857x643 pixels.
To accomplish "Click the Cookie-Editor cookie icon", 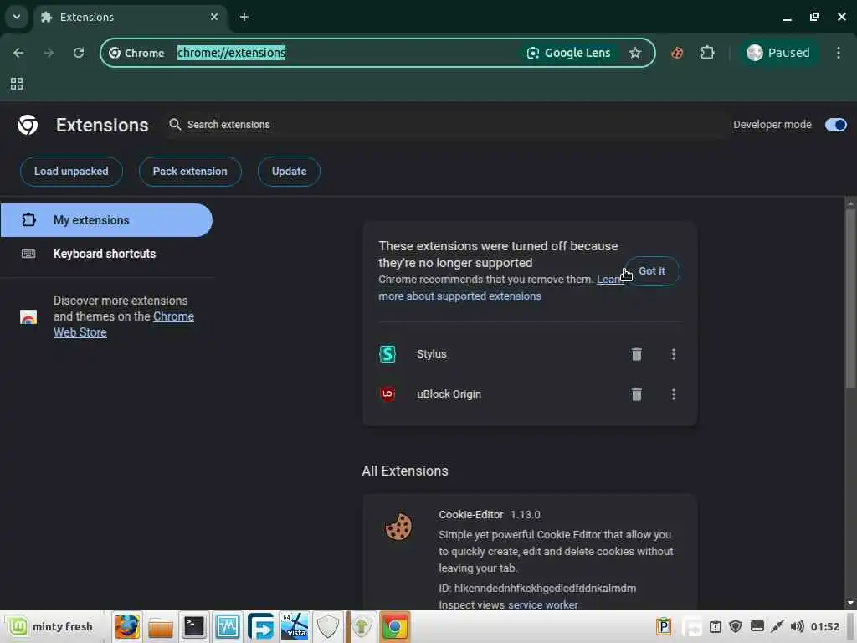I will pyautogui.click(x=398, y=527).
